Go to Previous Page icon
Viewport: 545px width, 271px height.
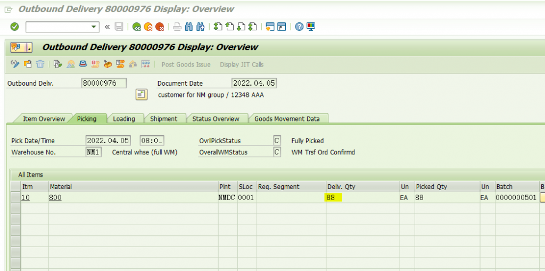[x=229, y=27]
